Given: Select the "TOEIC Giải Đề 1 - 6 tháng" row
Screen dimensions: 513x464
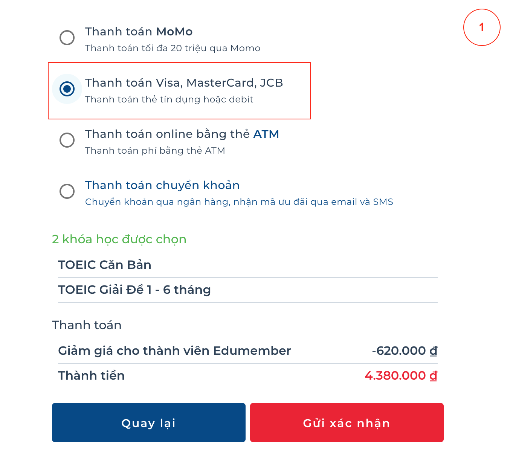Looking at the screenshot, I should 134,290.
